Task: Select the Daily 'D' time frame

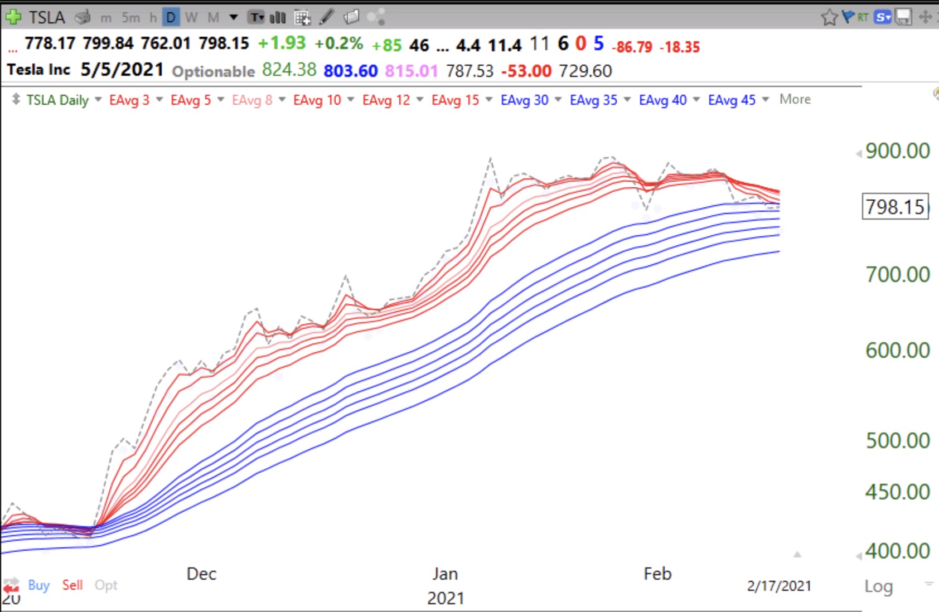Action: [x=171, y=18]
